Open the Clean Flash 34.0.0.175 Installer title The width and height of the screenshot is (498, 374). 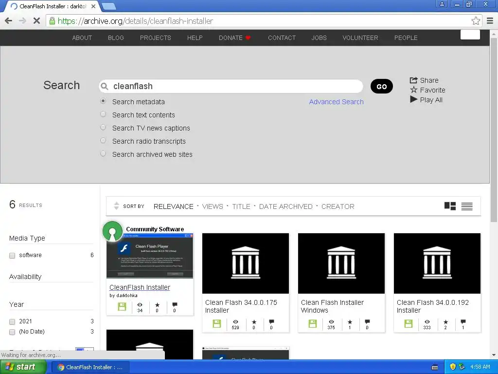click(241, 306)
